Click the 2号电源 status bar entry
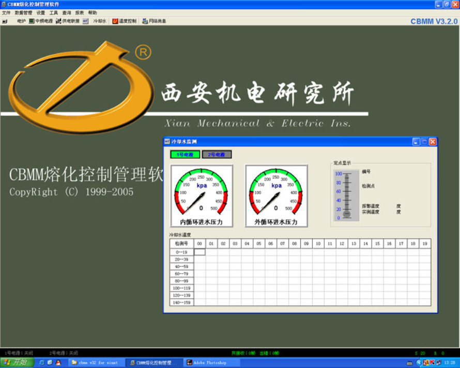The image size is (460, 368). [x=64, y=353]
